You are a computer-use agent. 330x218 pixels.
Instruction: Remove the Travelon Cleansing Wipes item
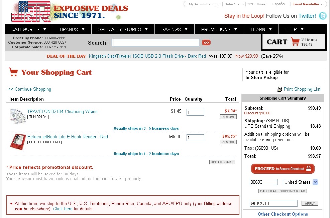click(228, 117)
